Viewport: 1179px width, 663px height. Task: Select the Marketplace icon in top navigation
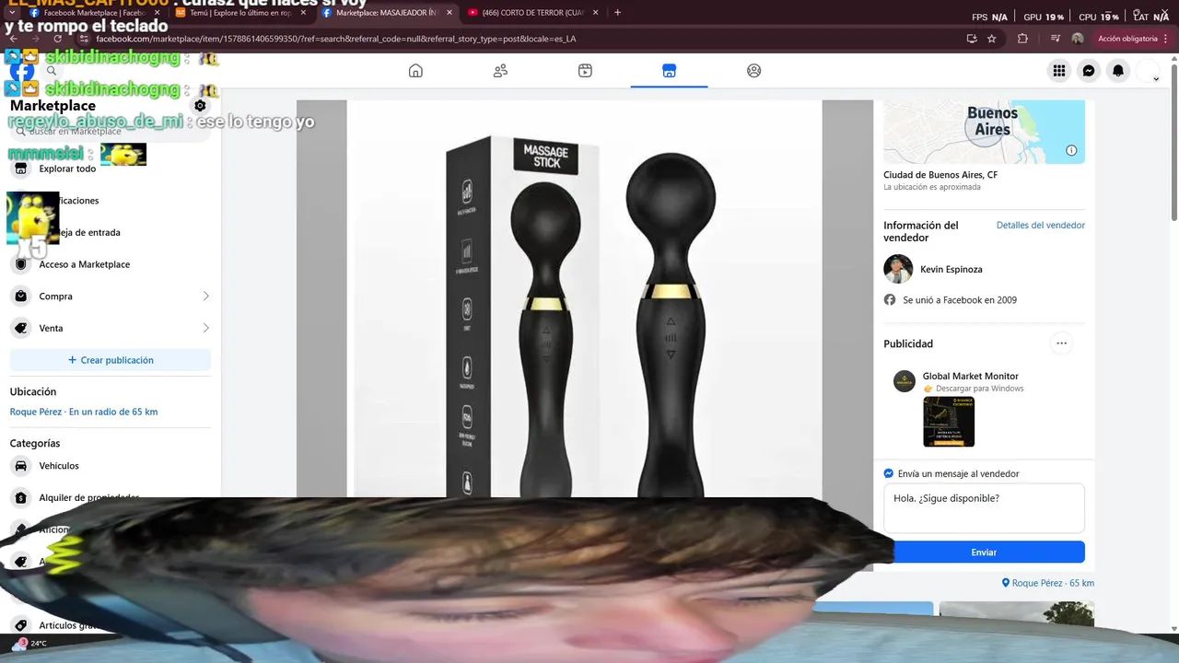click(x=670, y=71)
